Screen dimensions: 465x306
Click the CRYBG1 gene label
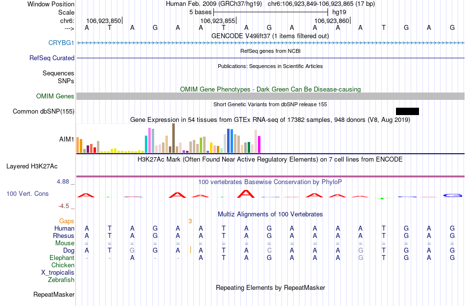coord(61,43)
